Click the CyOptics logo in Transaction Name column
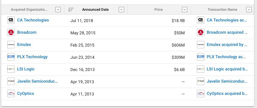 pyautogui.click(x=200, y=93)
